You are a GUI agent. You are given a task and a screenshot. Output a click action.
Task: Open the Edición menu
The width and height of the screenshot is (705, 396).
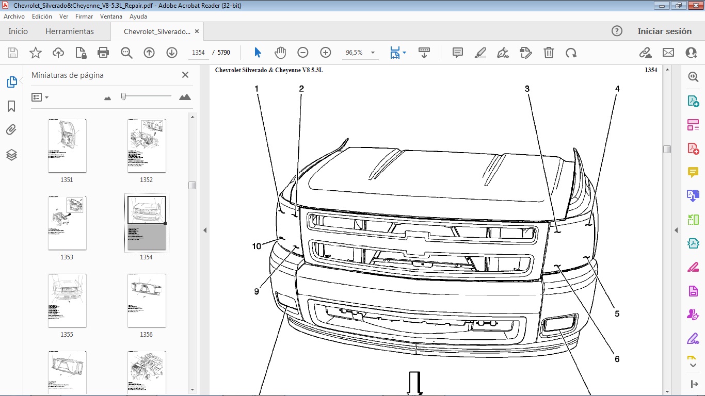pos(42,16)
